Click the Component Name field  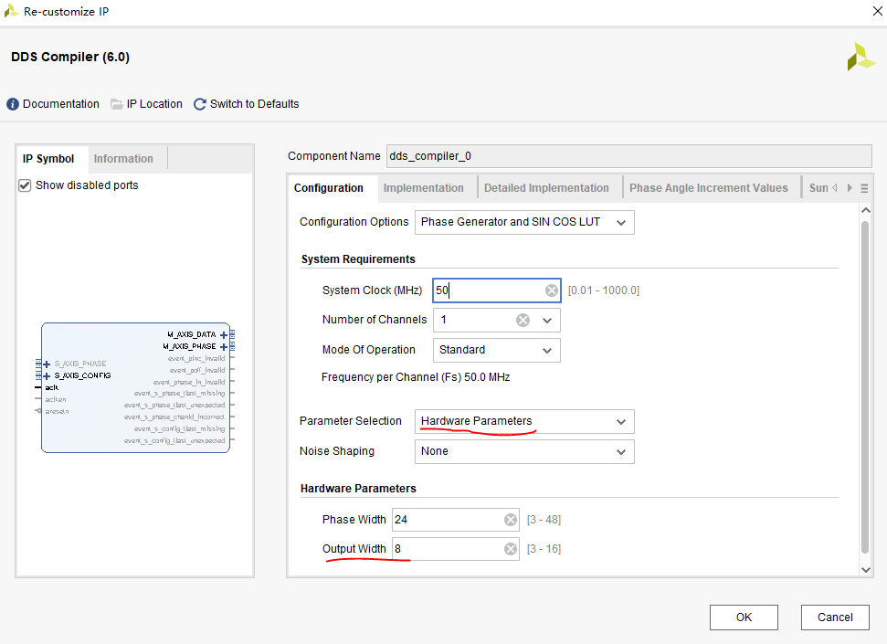(629, 156)
